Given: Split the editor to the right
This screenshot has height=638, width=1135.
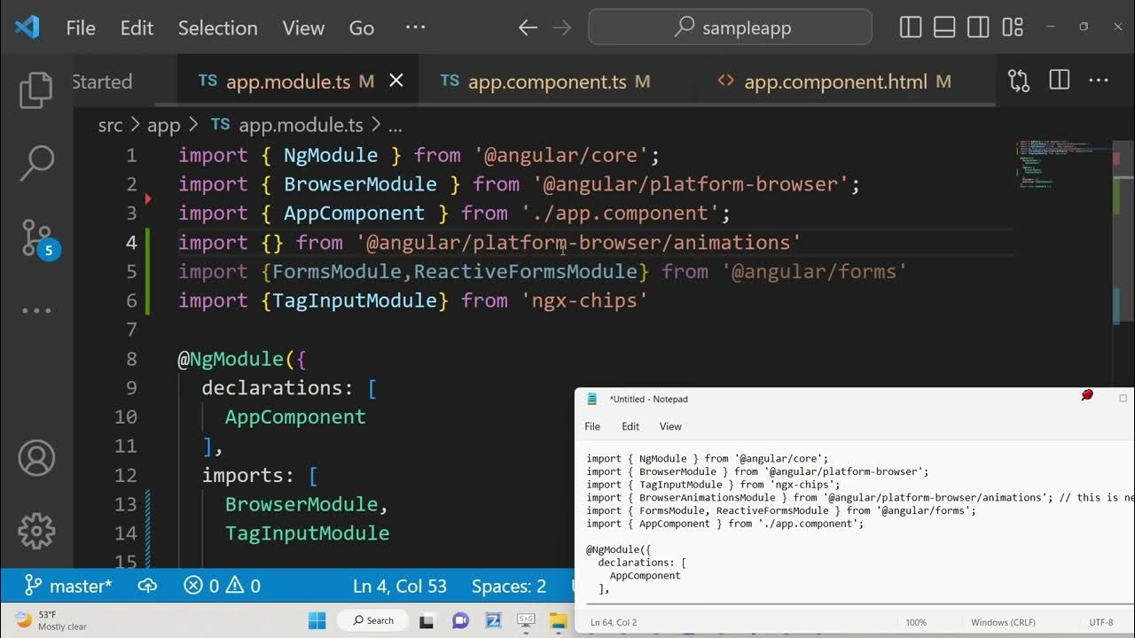Looking at the screenshot, I should pyautogui.click(x=1059, y=82).
